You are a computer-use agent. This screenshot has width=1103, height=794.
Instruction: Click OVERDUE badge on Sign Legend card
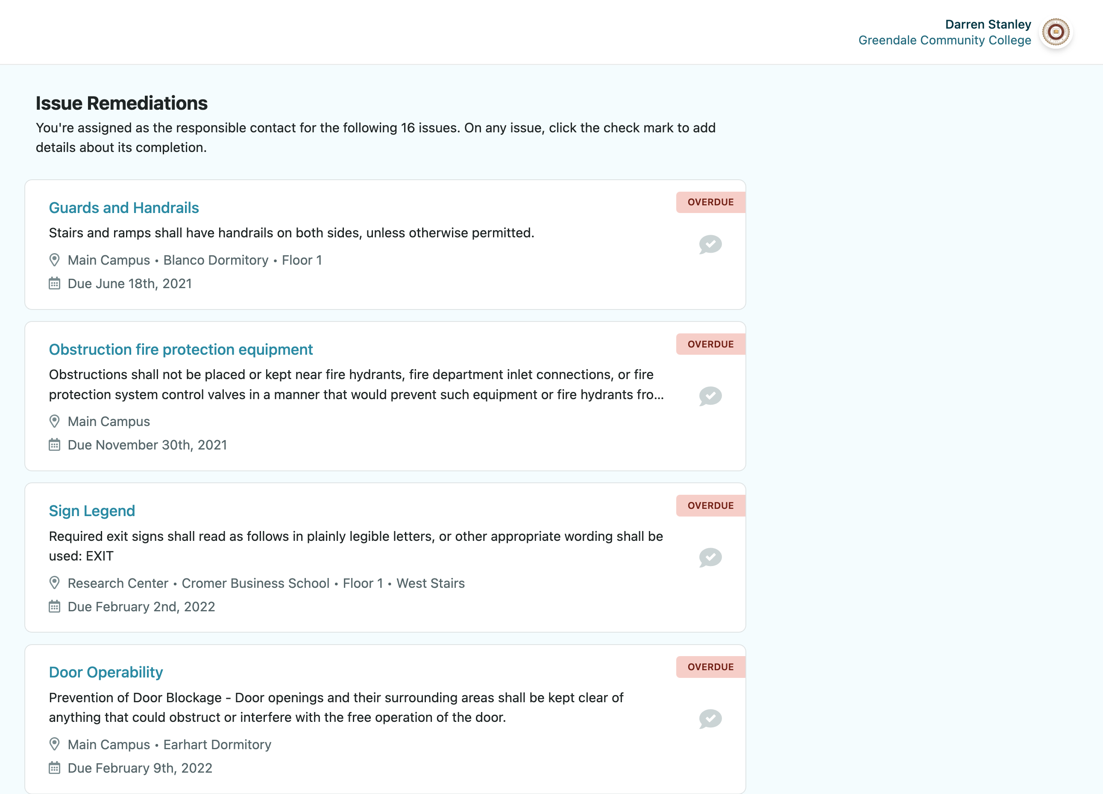point(710,505)
